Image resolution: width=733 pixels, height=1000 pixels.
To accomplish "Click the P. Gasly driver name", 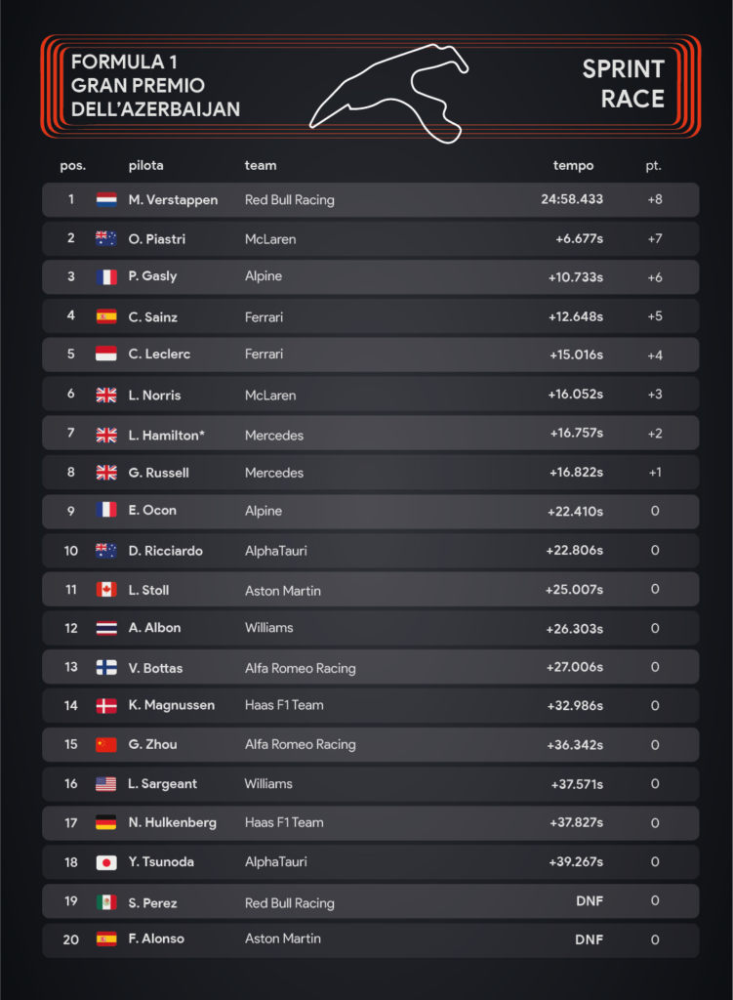I will tap(152, 276).
